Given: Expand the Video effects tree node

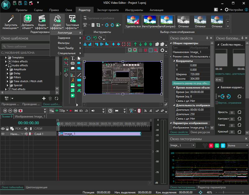Looking at the screenshot, I should [6, 61].
